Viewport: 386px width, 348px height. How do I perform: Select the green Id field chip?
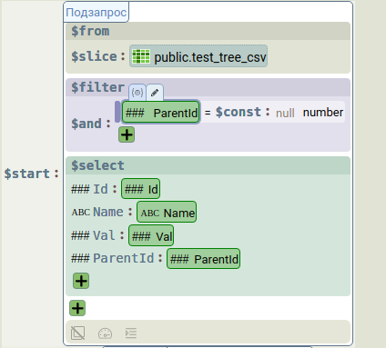[x=140, y=189]
